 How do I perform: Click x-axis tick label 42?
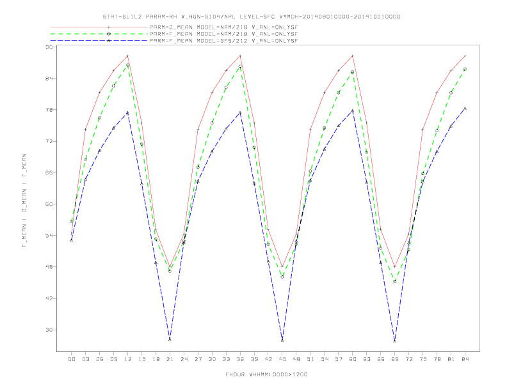click(x=268, y=359)
